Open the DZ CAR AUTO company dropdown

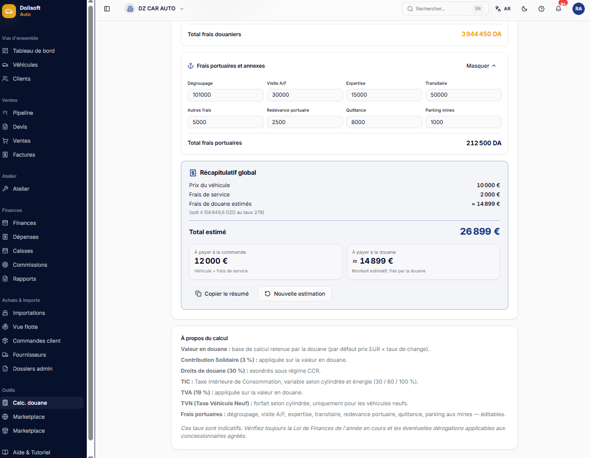pos(154,9)
